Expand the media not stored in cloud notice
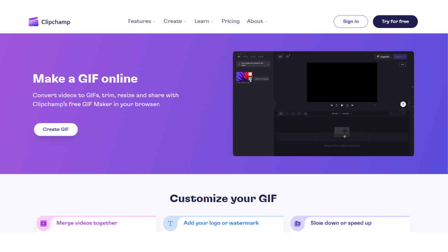 (253, 64)
